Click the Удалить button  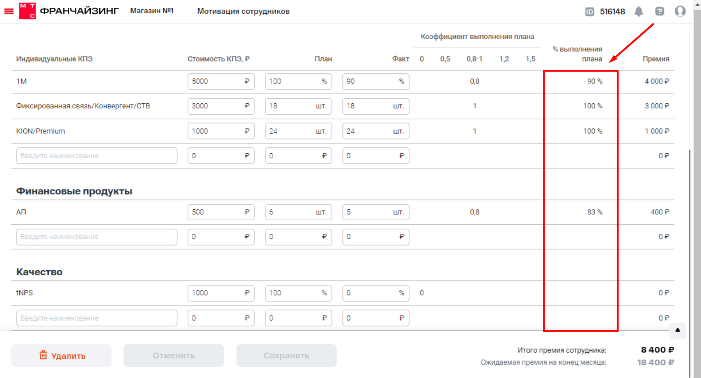[61, 356]
